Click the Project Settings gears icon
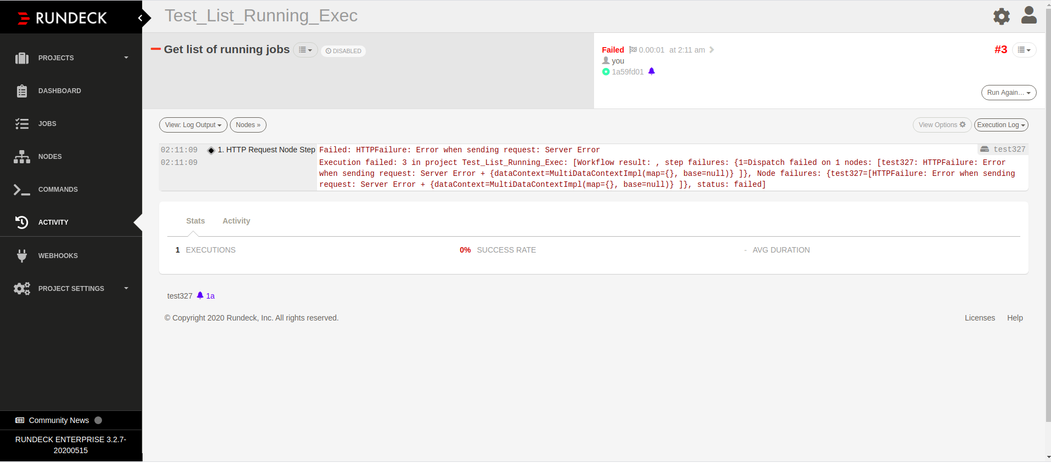The width and height of the screenshot is (1051, 463). tap(22, 289)
